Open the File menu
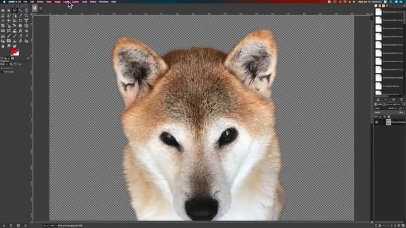The height and width of the screenshot is (228, 406). click(25, 2)
